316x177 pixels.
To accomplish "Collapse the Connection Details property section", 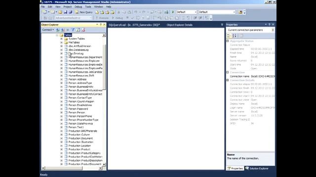I will (228, 80).
